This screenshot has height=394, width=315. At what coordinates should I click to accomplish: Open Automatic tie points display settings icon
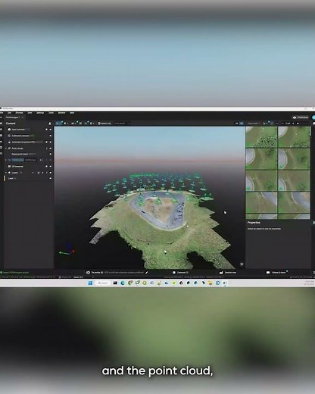coord(46,142)
